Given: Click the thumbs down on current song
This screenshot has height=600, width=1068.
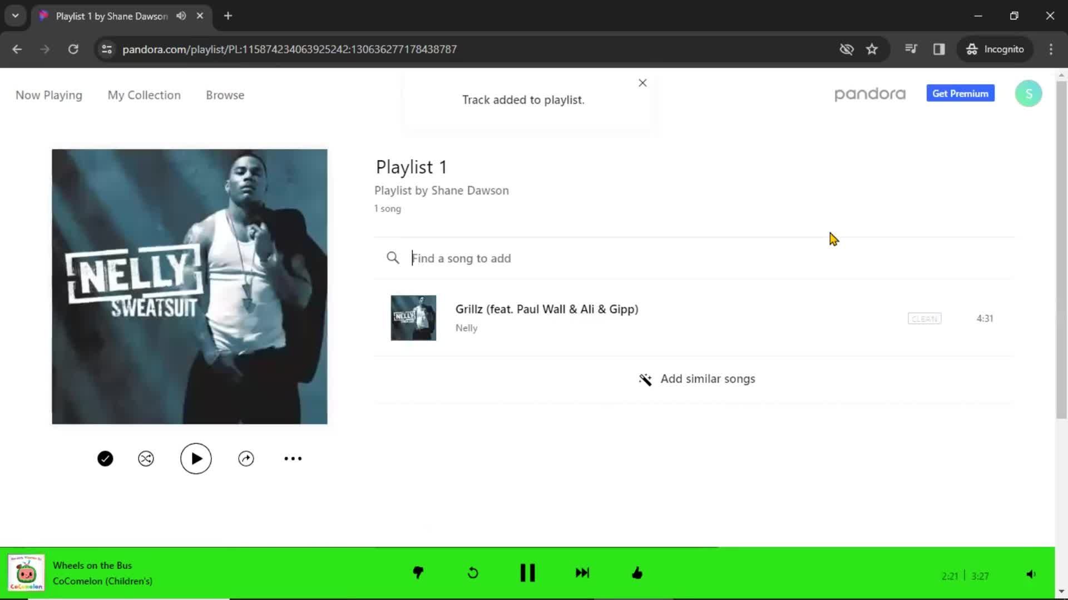Looking at the screenshot, I should [418, 573].
